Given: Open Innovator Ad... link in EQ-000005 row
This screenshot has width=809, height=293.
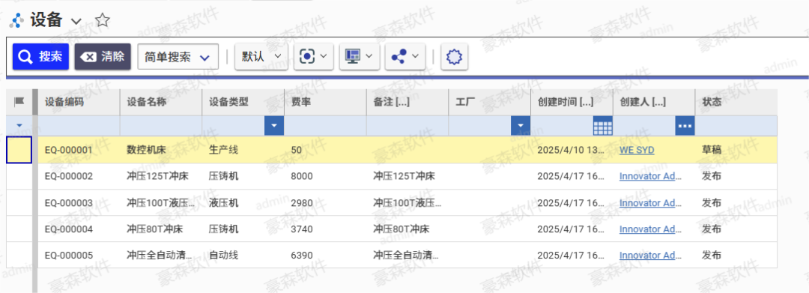Looking at the screenshot, I should click(651, 255).
